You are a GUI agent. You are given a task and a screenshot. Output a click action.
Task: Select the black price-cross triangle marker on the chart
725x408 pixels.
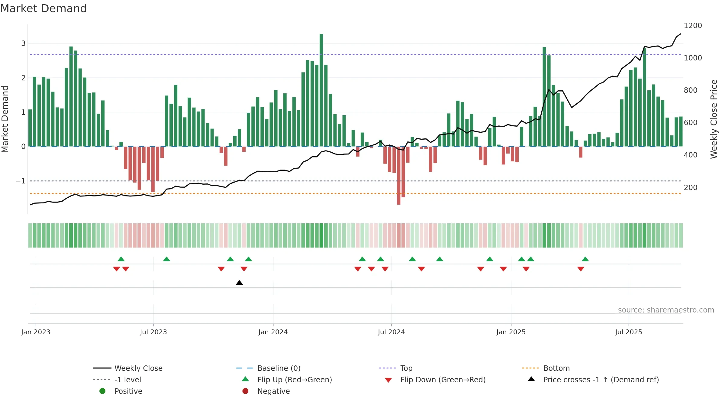[239, 283]
